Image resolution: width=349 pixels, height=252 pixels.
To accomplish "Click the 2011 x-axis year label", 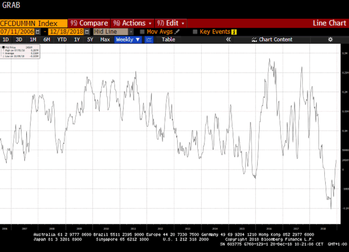I will pyautogui.click(x=133, y=229).
